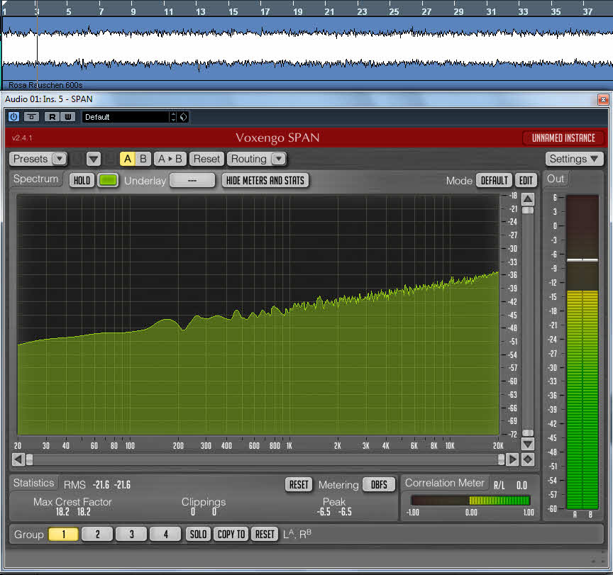Click the 'Audio 01: Ins. 5 - SPAN' title

[x=48, y=99]
